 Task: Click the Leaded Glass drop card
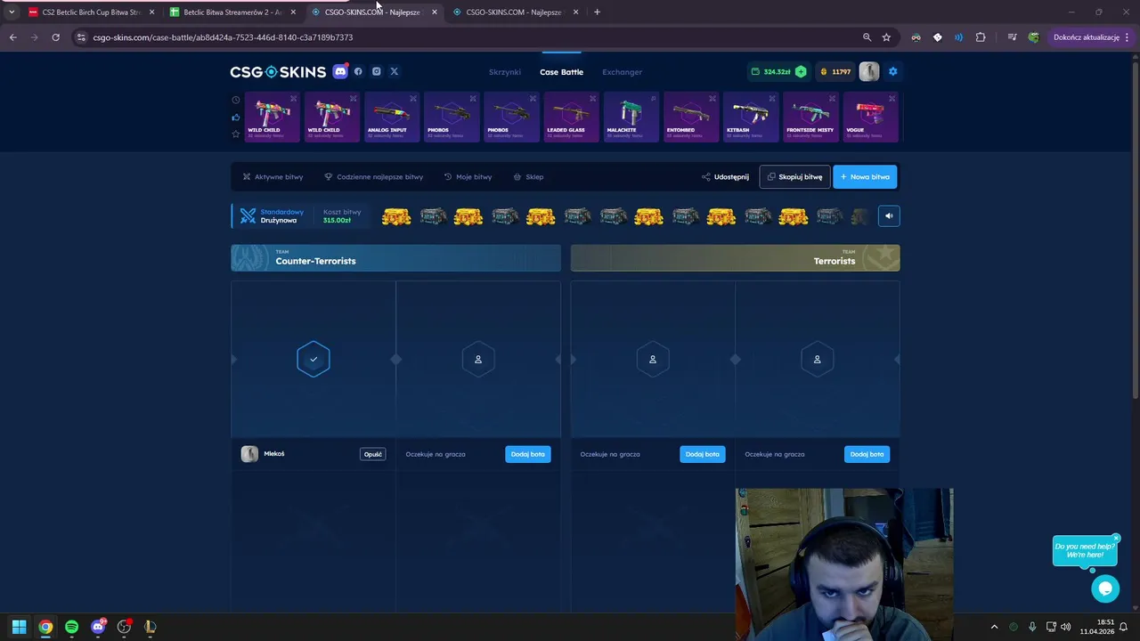point(571,117)
